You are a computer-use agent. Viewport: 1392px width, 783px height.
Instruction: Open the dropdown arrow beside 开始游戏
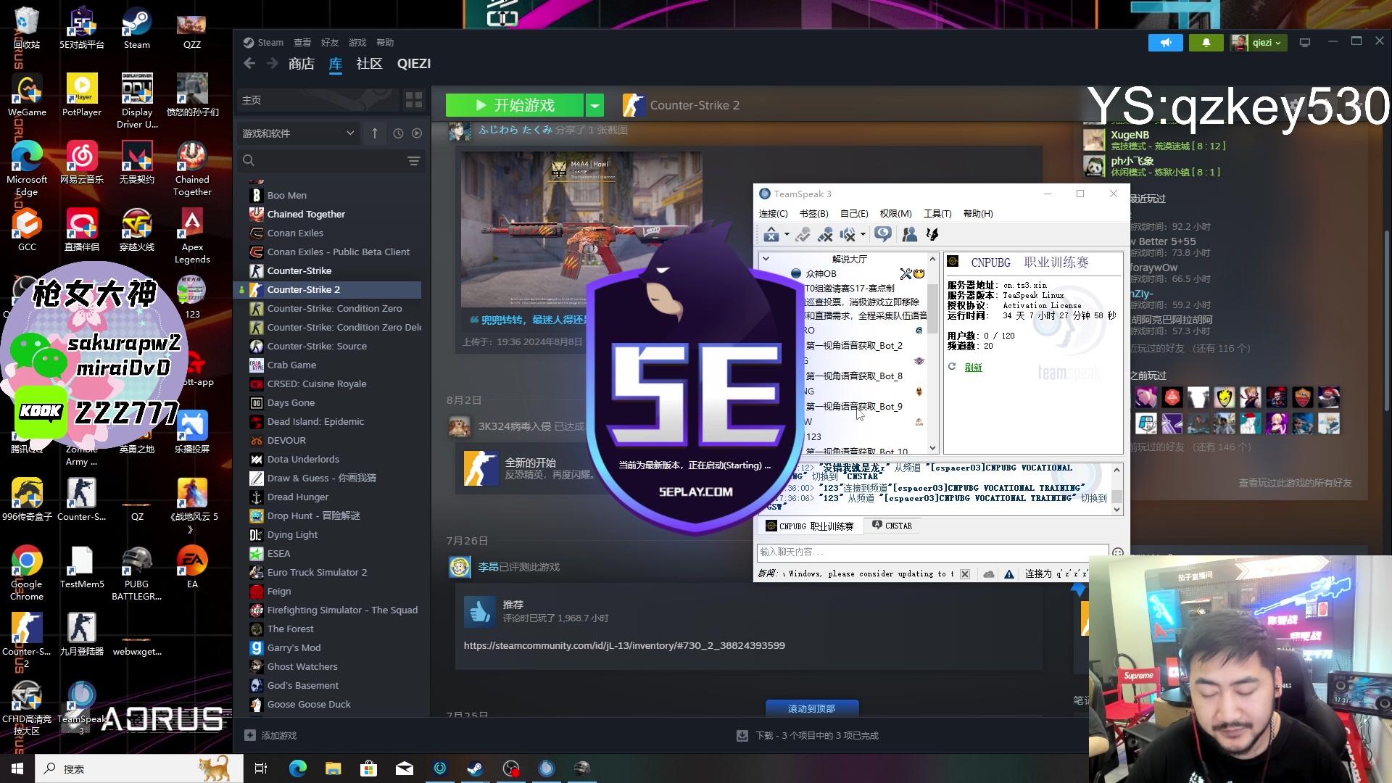coord(594,105)
